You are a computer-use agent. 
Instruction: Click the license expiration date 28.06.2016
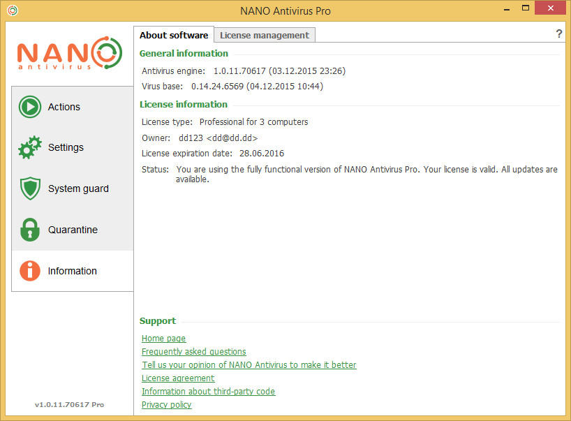pos(262,154)
